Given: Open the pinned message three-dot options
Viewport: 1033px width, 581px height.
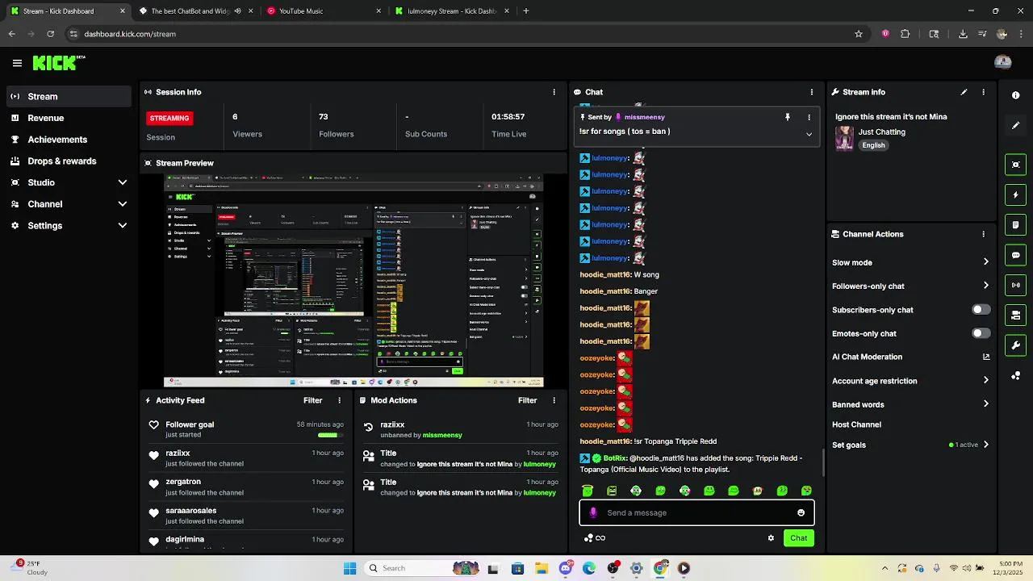Looking at the screenshot, I should (x=809, y=117).
